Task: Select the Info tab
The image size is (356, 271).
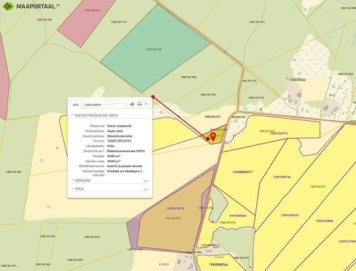Action: click(75, 105)
